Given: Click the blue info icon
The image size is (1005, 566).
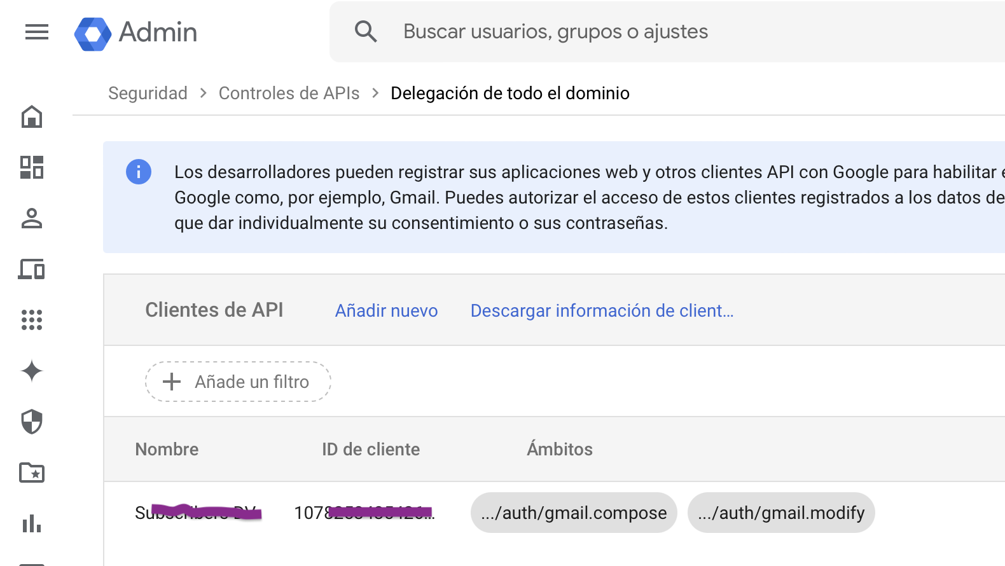Looking at the screenshot, I should [x=139, y=172].
